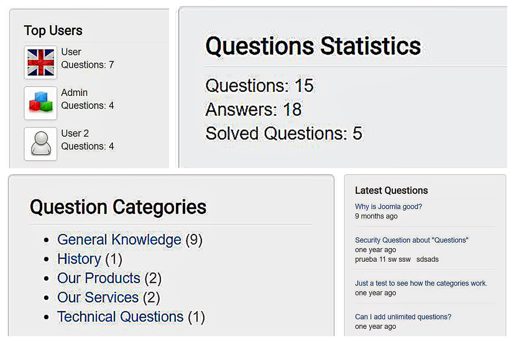Click the Questions Statistics heading
The height and width of the screenshot is (342, 513).
313,46
